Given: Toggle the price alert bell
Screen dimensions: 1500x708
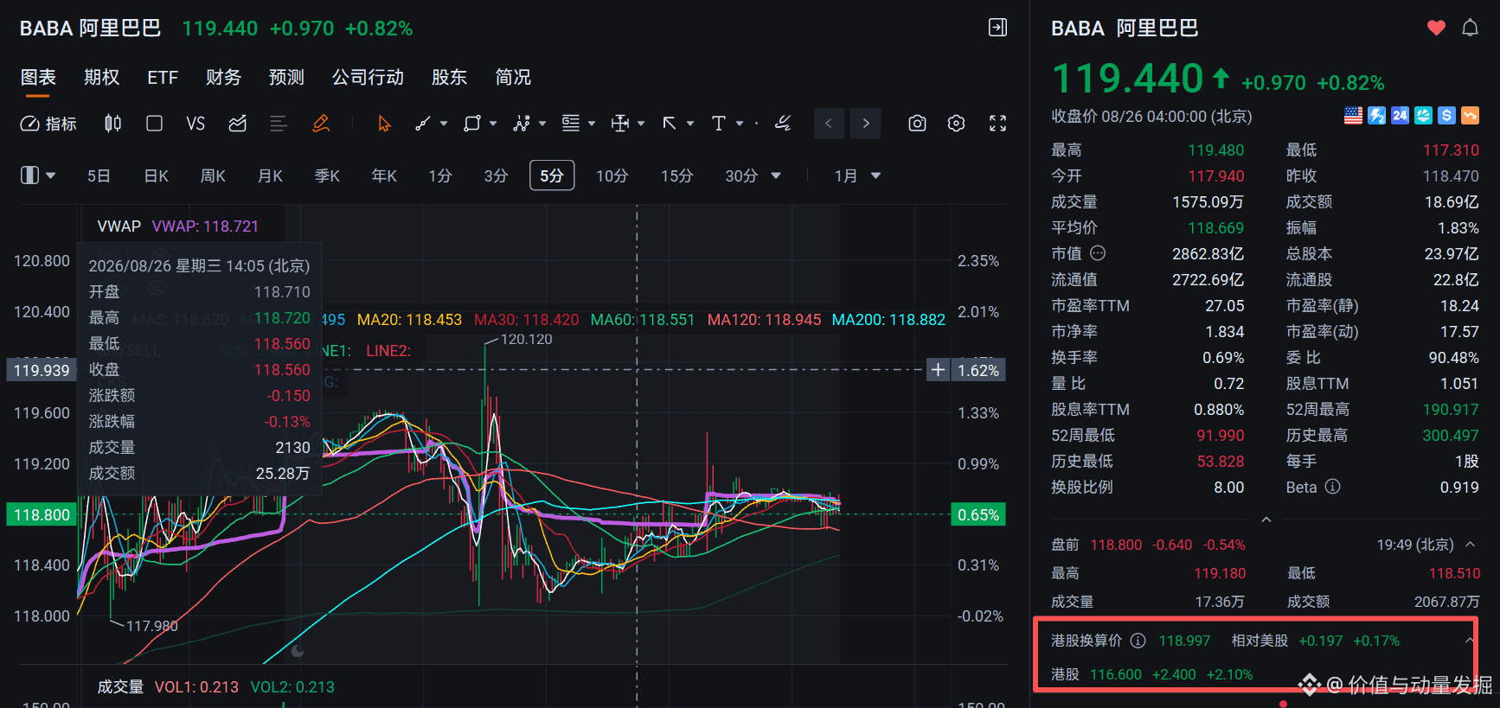Looking at the screenshot, I should (x=1470, y=28).
